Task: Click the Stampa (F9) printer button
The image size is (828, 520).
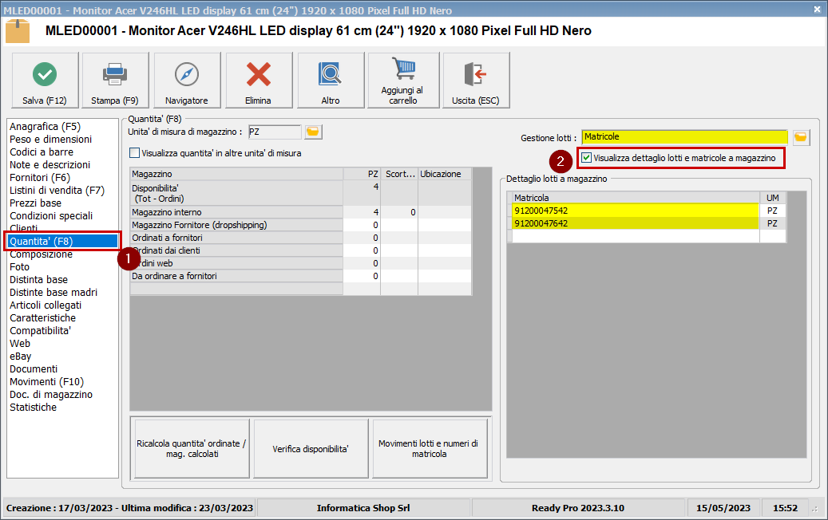Action: (115, 81)
